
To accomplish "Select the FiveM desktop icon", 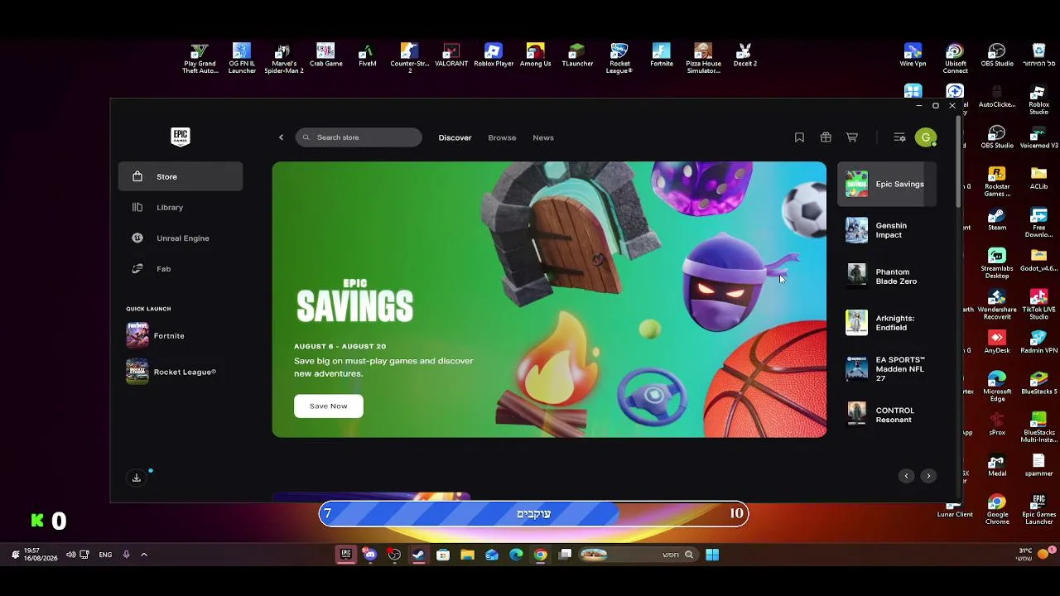I will tap(368, 55).
